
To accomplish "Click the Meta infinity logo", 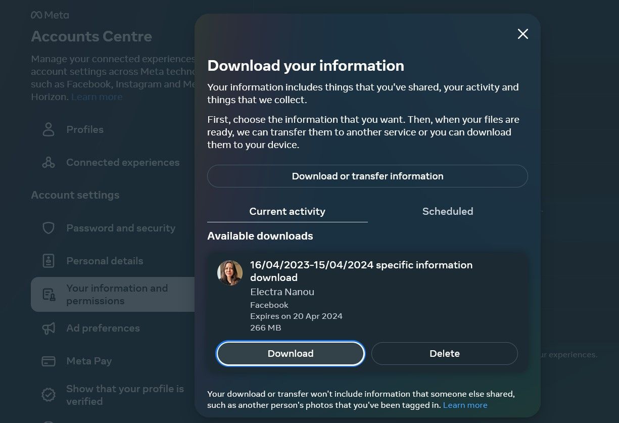I will coord(38,15).
